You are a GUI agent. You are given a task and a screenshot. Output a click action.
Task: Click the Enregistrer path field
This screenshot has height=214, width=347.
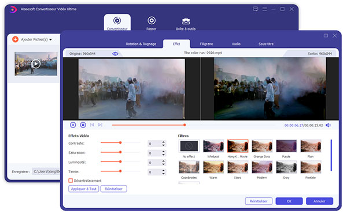(46, 171)
